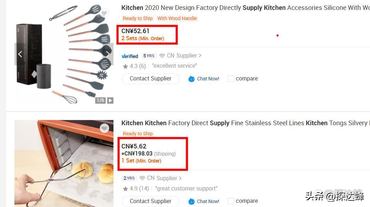
Task: Contact Supplier for the stainless steel tongs
Action: pyautogui.click(x=150, y=201)
